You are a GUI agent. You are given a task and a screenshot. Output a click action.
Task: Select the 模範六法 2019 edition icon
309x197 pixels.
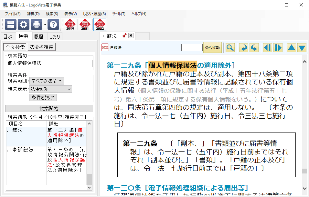70,25
